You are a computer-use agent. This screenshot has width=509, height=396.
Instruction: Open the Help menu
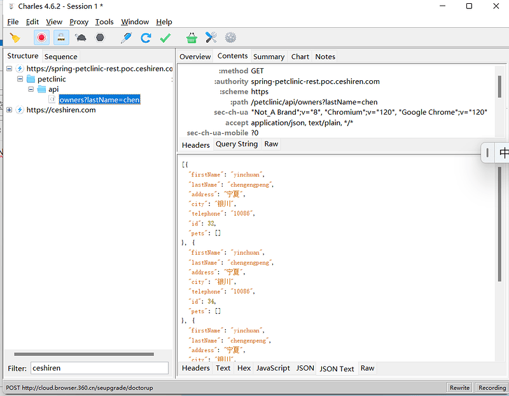pos(164,22)
